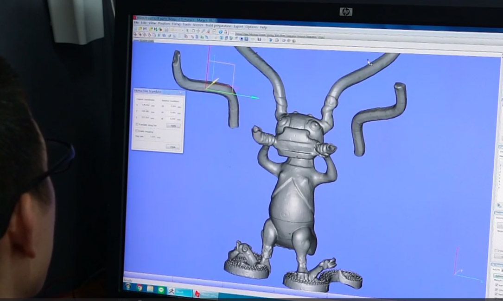This screenshot has height=301, width=503.
Task: Click the relative dY field
Action: [172, 113]
